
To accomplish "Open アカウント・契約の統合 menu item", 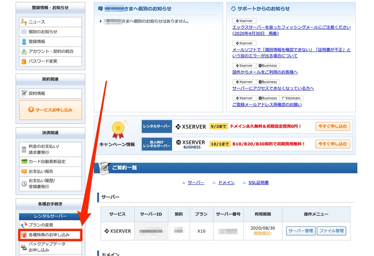I will click(50, 51).
